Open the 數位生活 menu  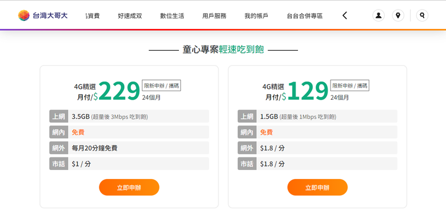pyautogui.click(x=172, y=16)
